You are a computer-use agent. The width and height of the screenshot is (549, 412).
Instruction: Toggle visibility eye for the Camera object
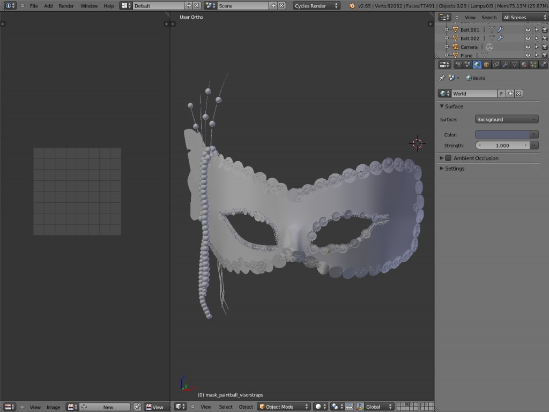tap(528, 47)
